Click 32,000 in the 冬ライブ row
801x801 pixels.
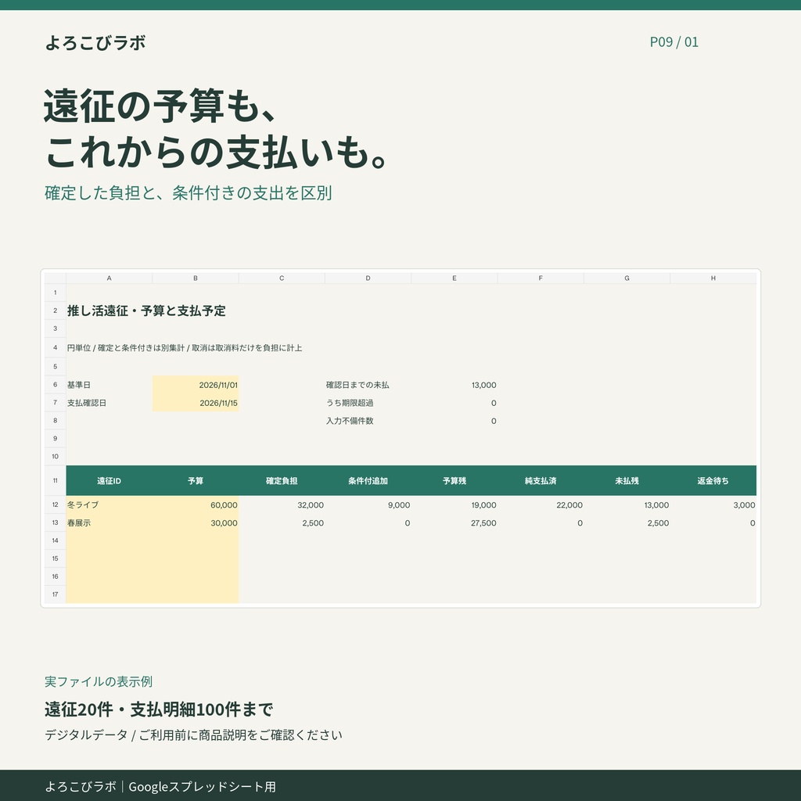click(x=310, y=505)
